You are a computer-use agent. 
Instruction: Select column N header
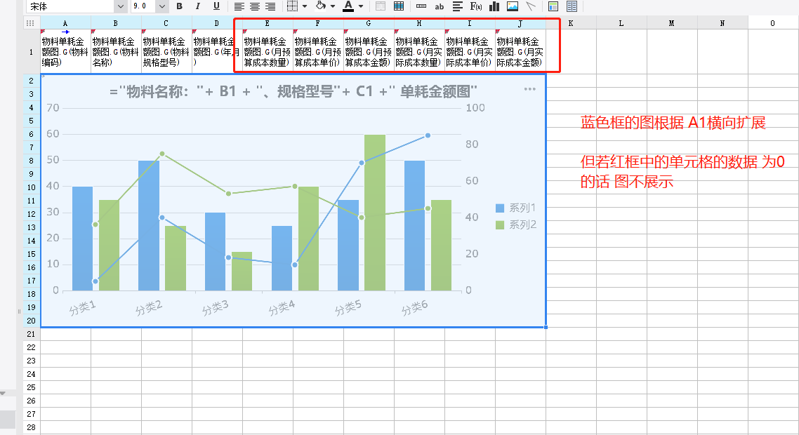(722, 23)
